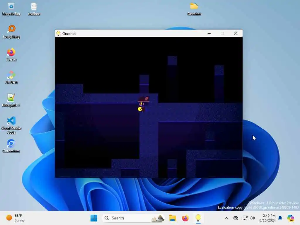
Task: Open the weather widget showing 83°F Sunny
Action: (x=15, y=218)
